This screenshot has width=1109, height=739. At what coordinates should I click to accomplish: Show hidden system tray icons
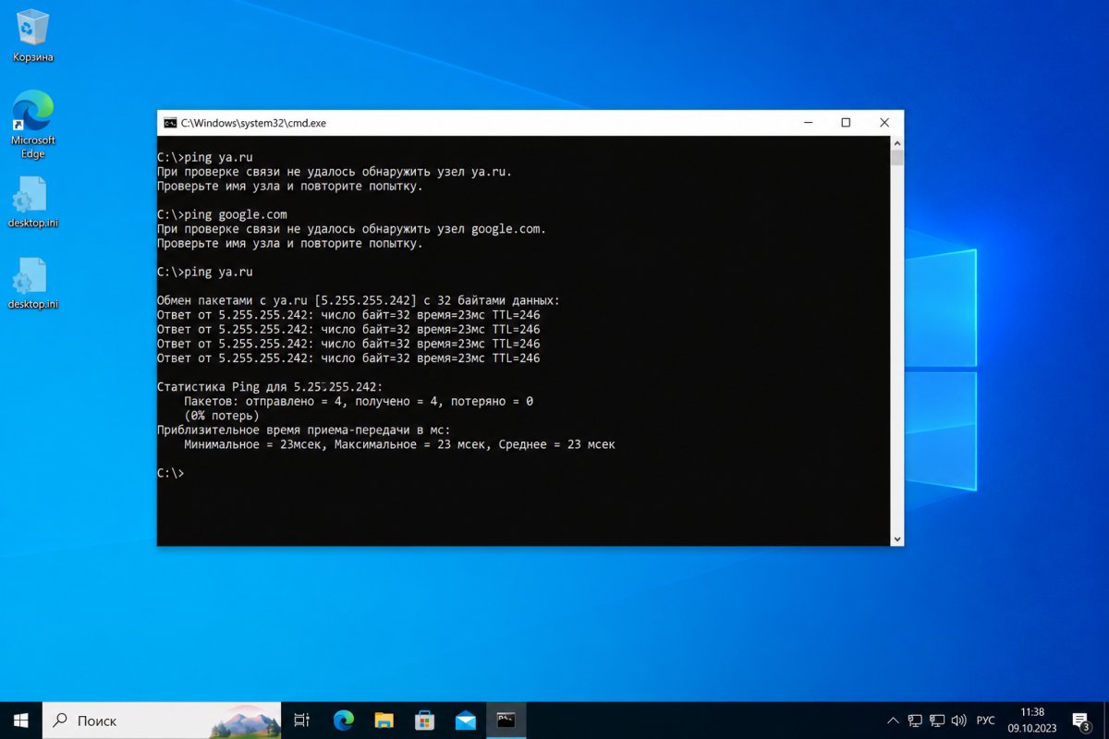[893, 720]
